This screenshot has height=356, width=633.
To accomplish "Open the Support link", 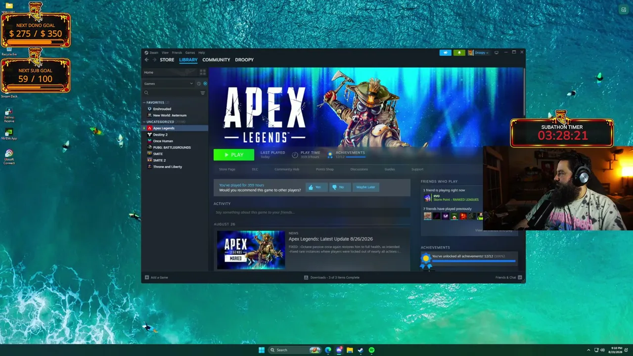I will click(417, 169).
